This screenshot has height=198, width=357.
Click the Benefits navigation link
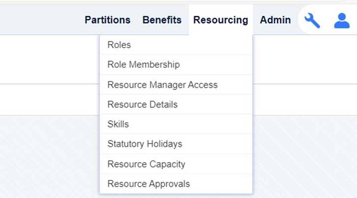click(x=162, y=20)
